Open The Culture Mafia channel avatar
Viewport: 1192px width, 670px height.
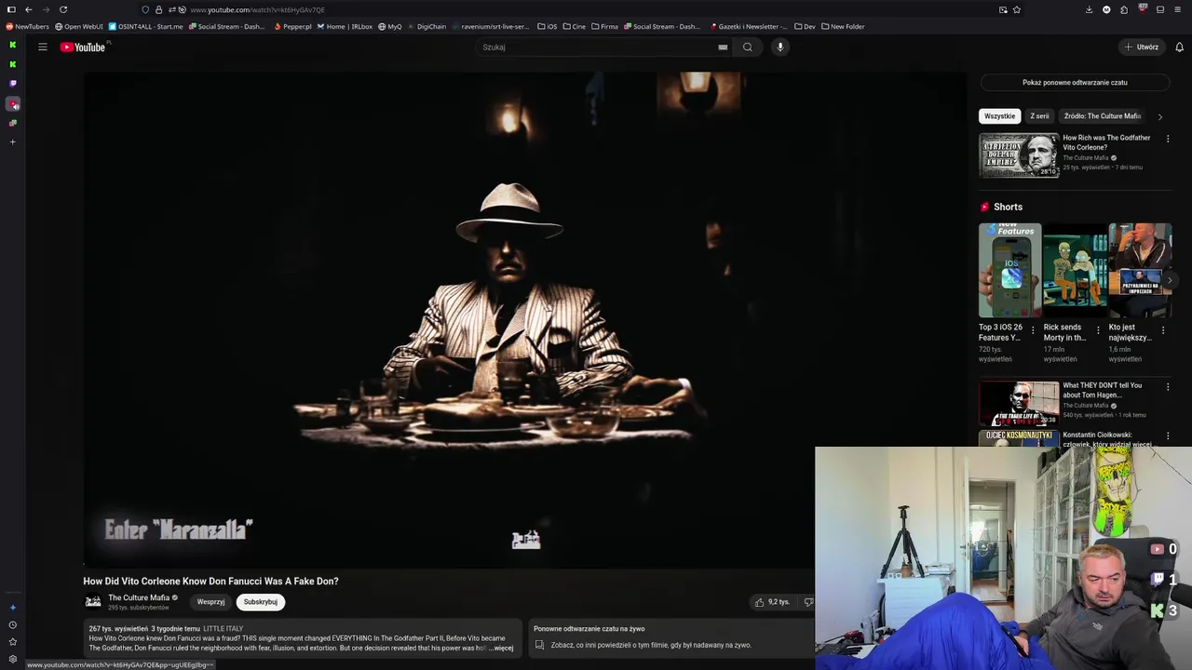click(93, 602)
